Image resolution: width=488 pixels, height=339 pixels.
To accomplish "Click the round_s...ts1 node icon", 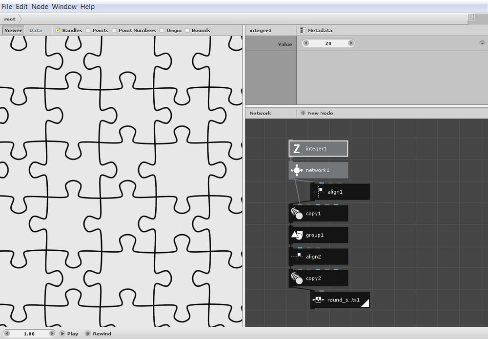I will coord(318,300).
